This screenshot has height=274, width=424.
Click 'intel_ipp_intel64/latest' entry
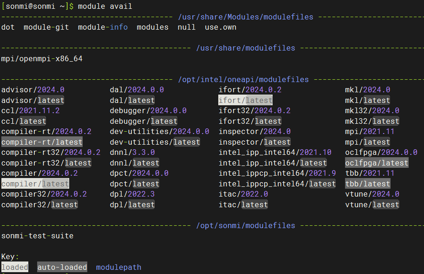273,163
